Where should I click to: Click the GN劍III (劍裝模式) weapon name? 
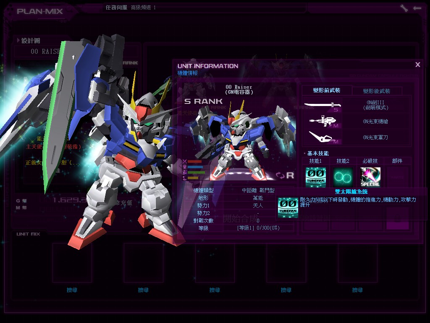[x=375, y=105]
